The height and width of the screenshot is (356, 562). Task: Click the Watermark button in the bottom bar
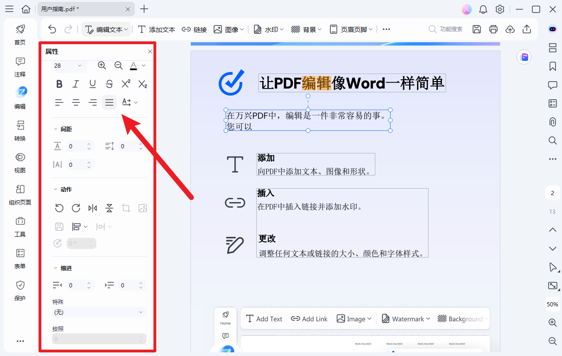[x=405, y=318]
